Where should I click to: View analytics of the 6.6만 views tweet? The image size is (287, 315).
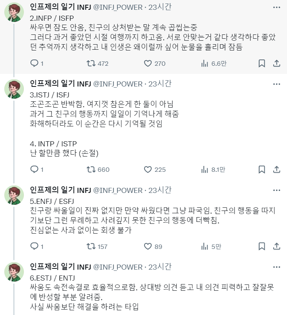[204, 63]
